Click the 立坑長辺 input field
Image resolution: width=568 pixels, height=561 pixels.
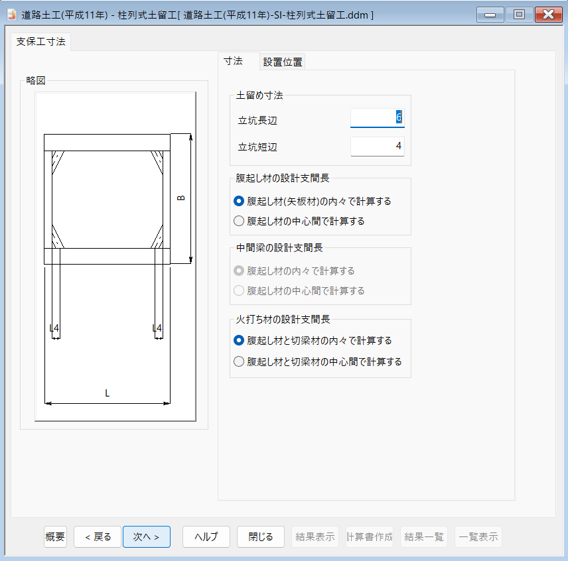pos(377,118)
